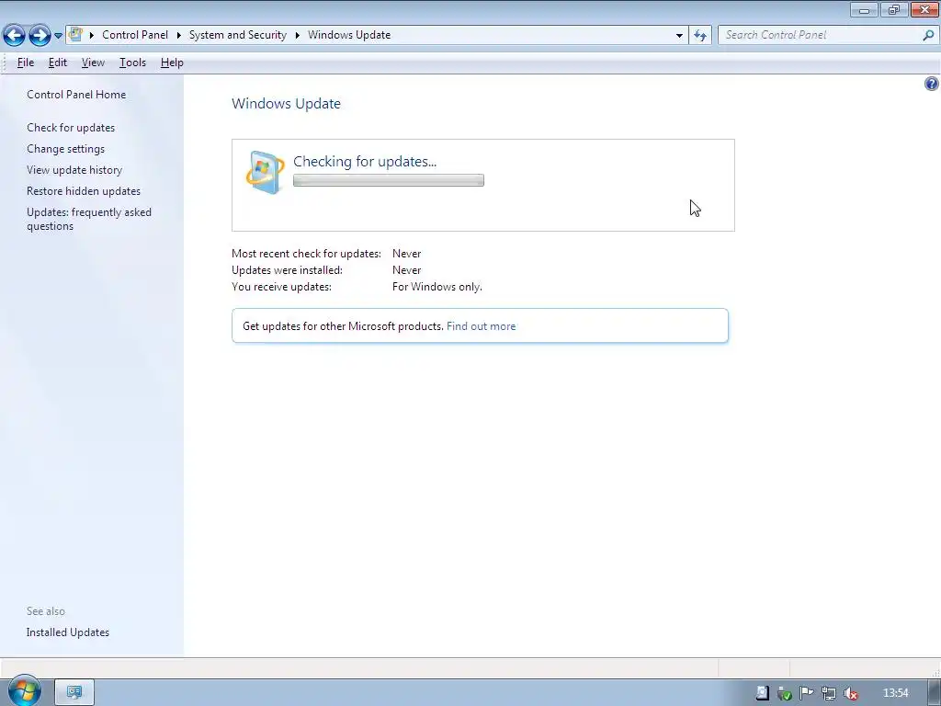Click 'Most recent check for updates:' label

coord(307,254)
